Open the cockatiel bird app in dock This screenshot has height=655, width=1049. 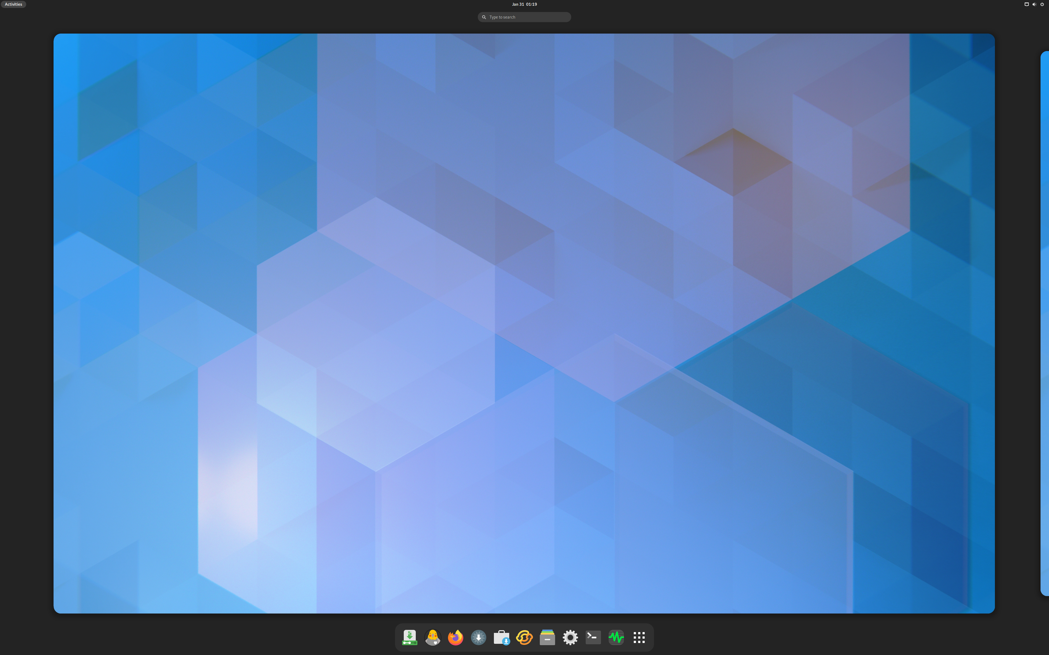433,637
